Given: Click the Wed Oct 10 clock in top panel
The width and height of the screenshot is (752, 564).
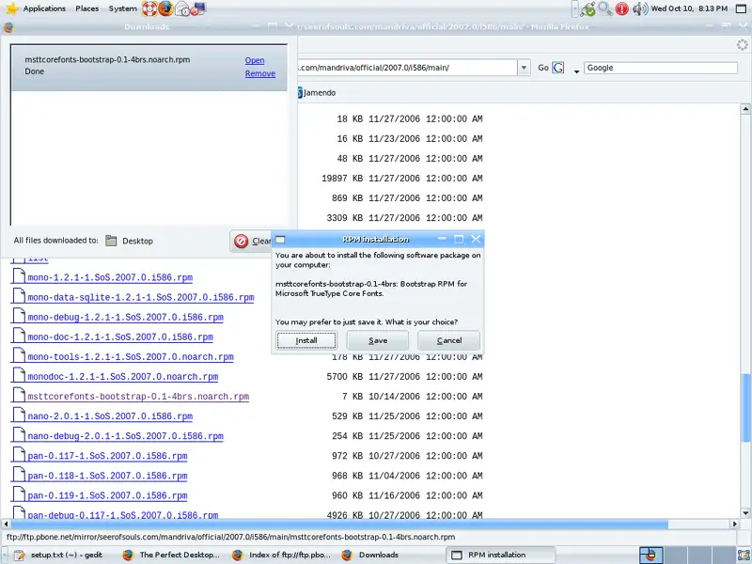Looking at the screenshot, I should coord(689,8).
